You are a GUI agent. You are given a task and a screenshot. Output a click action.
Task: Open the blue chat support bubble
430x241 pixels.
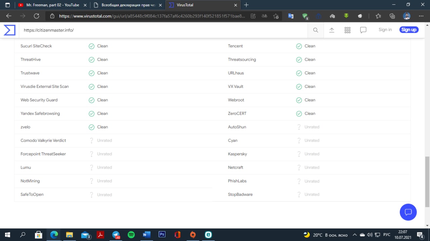click(408, 212)
